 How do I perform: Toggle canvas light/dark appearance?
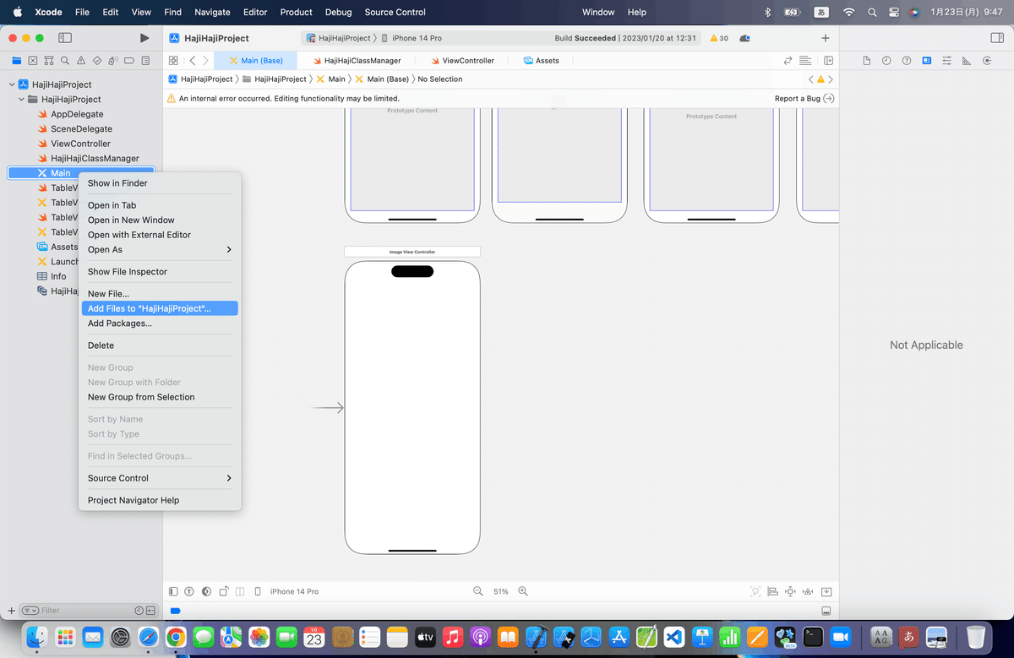click(x=206, y=591)
